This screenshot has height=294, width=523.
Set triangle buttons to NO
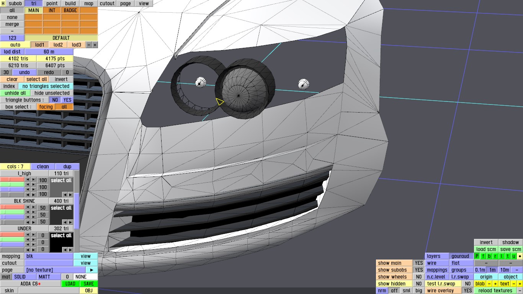coord(55,100)
